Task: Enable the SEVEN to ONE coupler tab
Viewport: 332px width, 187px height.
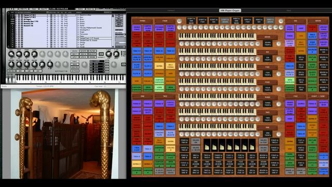Action: (x=324, y=89)
